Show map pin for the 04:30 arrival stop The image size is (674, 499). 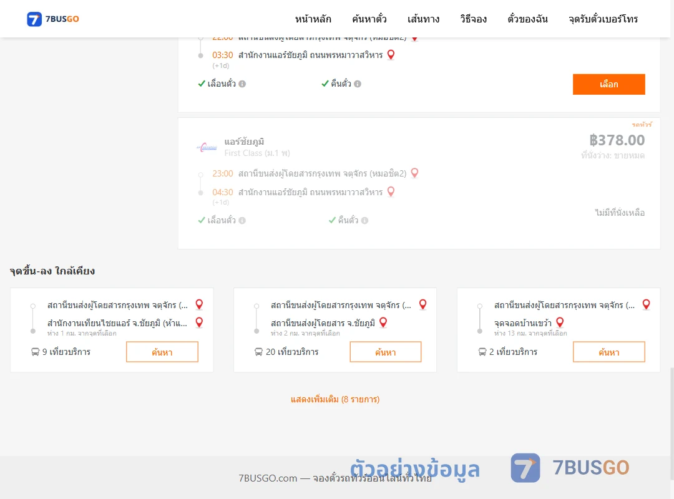pos(391,191)
